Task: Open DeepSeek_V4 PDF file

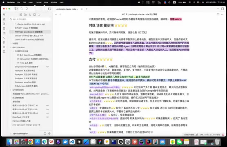Action: point(21,117)
